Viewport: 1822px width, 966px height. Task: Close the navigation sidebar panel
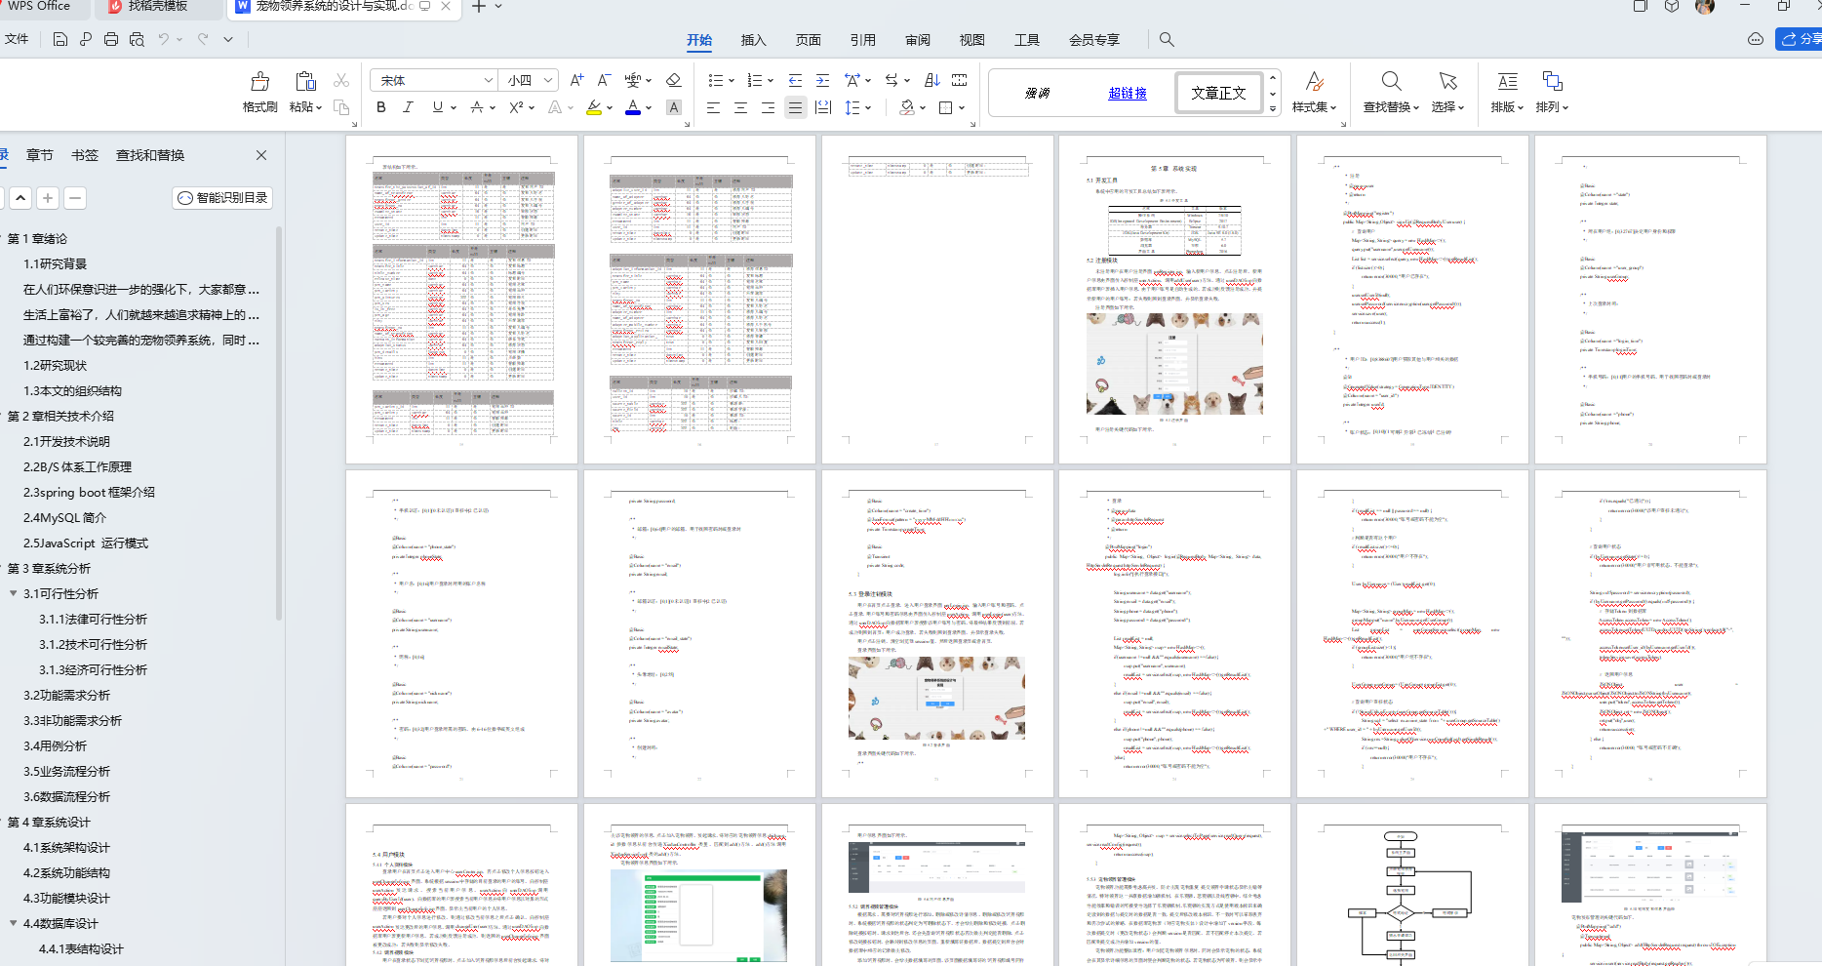(x=261, y=155)
